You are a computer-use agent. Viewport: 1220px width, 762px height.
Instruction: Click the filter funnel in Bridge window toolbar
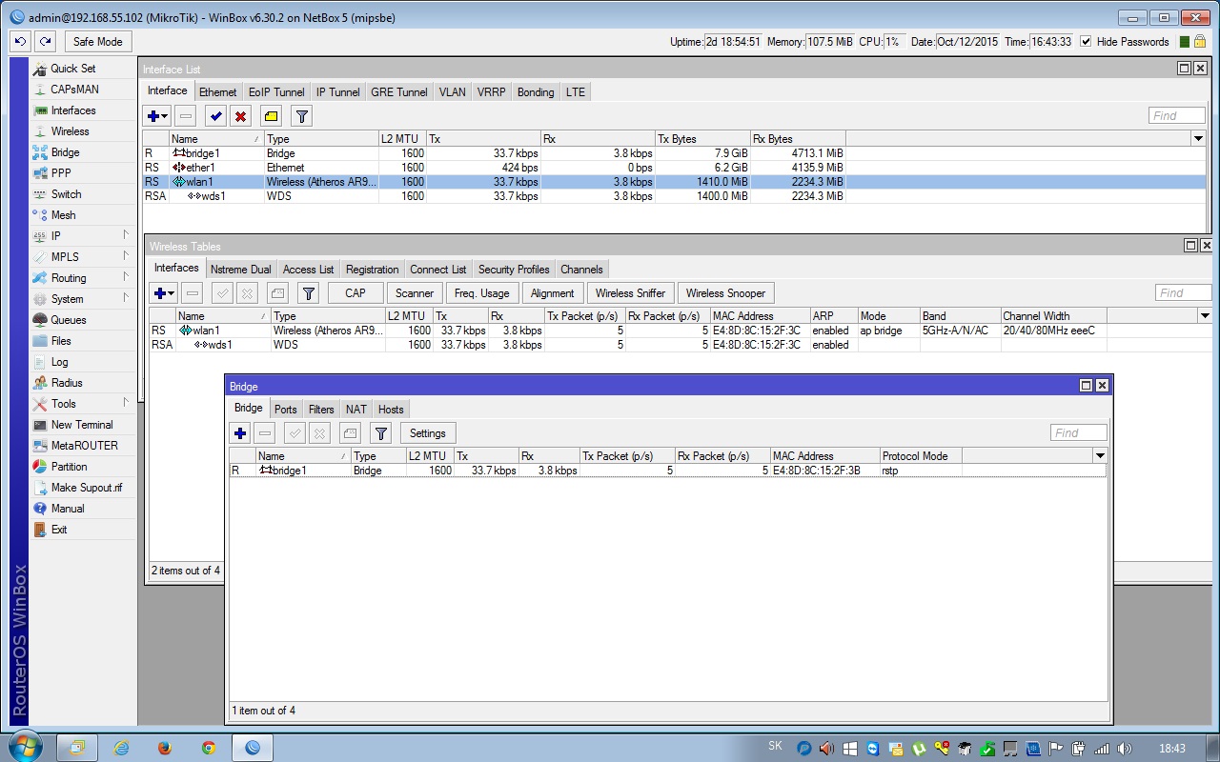coord(381,433)
